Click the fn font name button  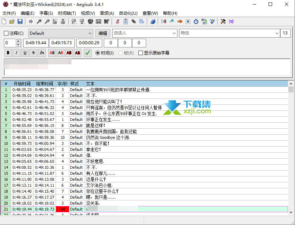[42, 53]
